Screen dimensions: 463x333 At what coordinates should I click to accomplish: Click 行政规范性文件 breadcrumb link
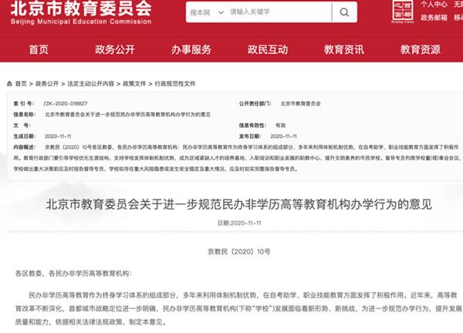pos(175,84)
